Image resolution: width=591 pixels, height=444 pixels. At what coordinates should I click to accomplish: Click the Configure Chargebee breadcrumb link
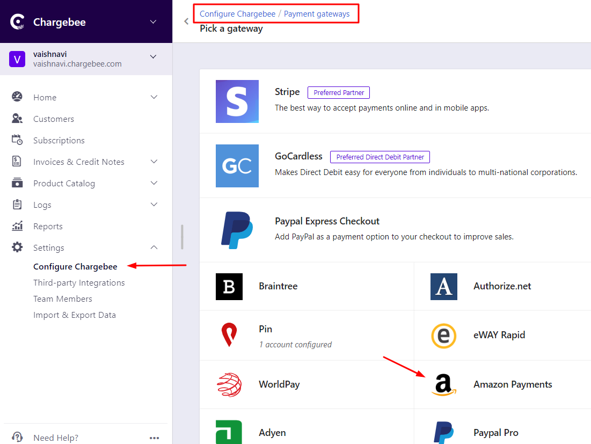pos(237,14)
